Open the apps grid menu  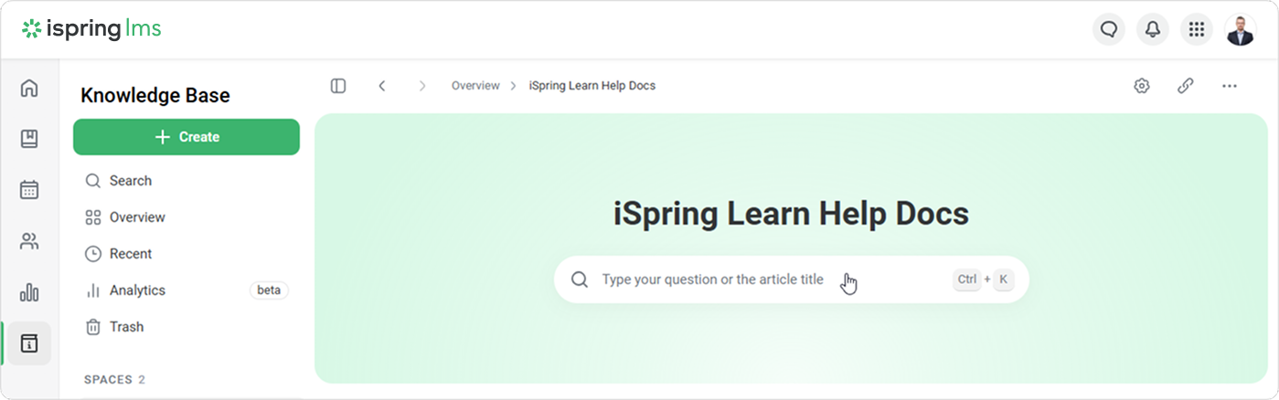[x=1197, y=30]
